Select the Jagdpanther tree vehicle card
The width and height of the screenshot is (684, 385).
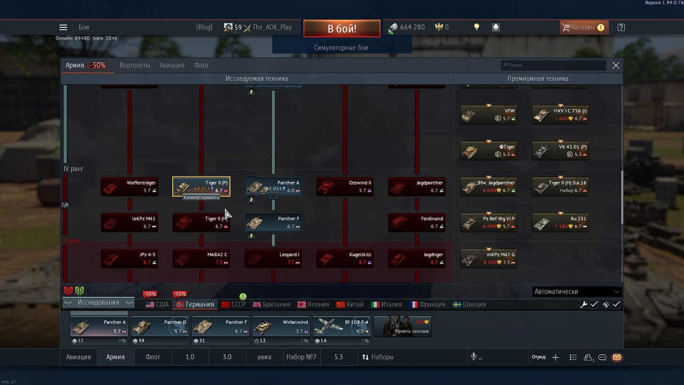pos(417,187)
